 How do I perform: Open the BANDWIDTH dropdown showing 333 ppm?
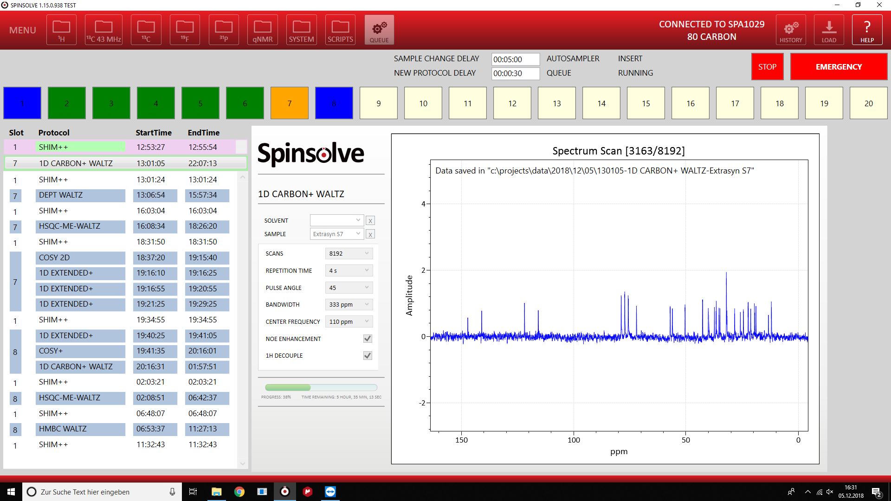pyautogui.click(x=349, y=304)
